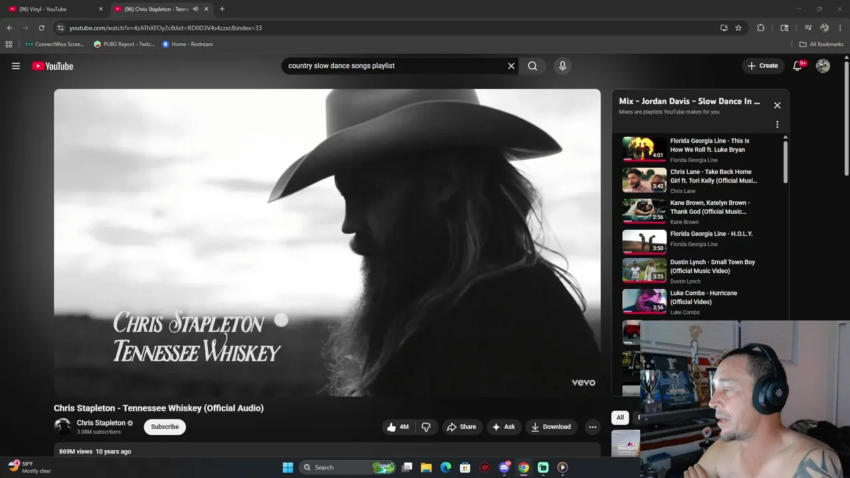Mute the Chris Stapleton tab audio
The image size is (850, 478).
(x=195, y=9)
